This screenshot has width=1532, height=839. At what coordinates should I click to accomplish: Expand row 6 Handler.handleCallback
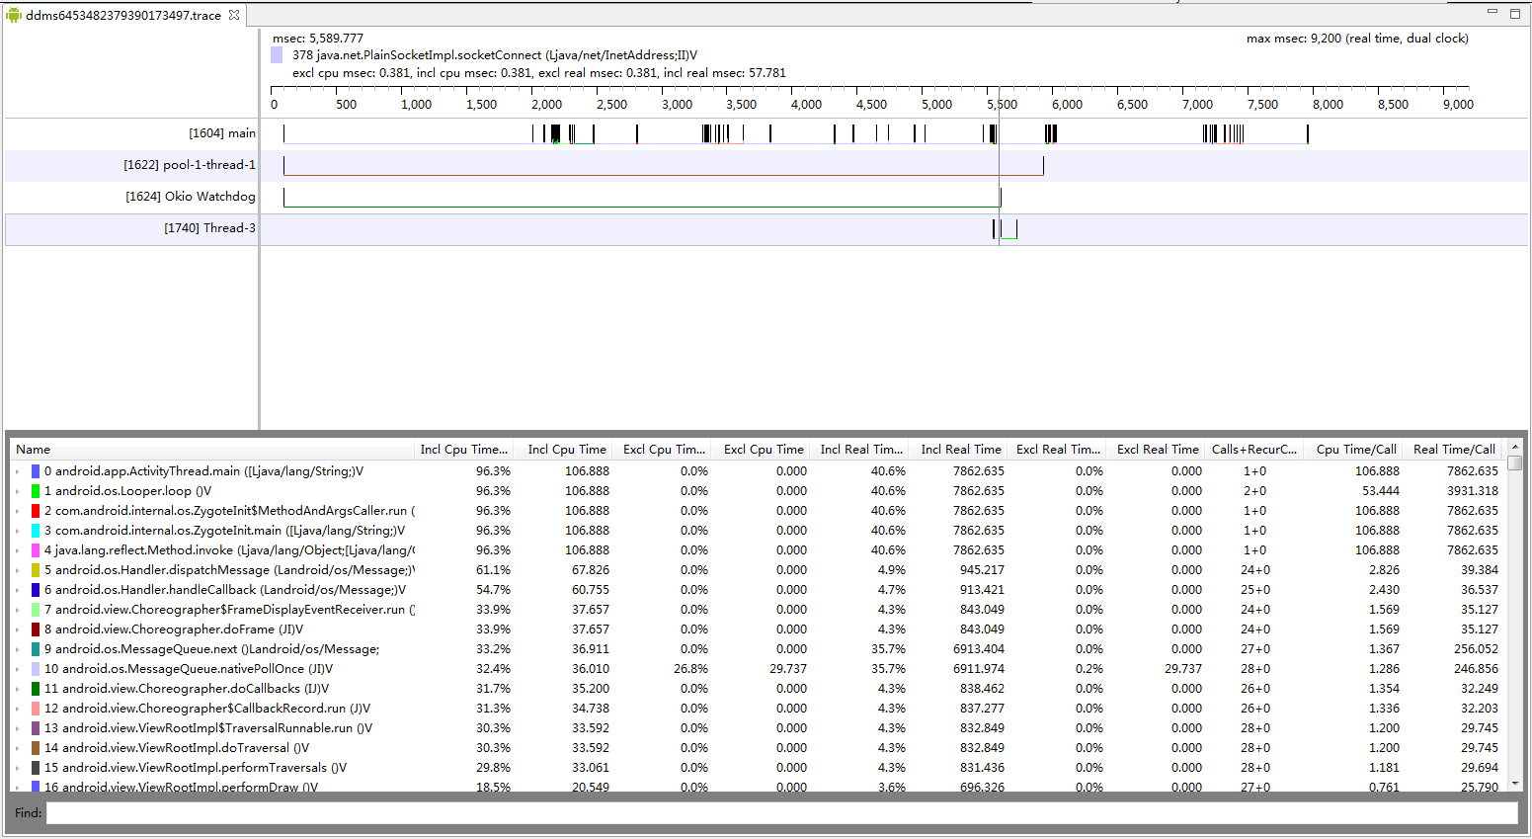point(17,590)
